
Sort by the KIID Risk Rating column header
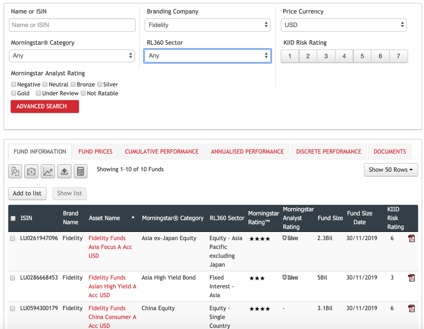pos(395,218)
